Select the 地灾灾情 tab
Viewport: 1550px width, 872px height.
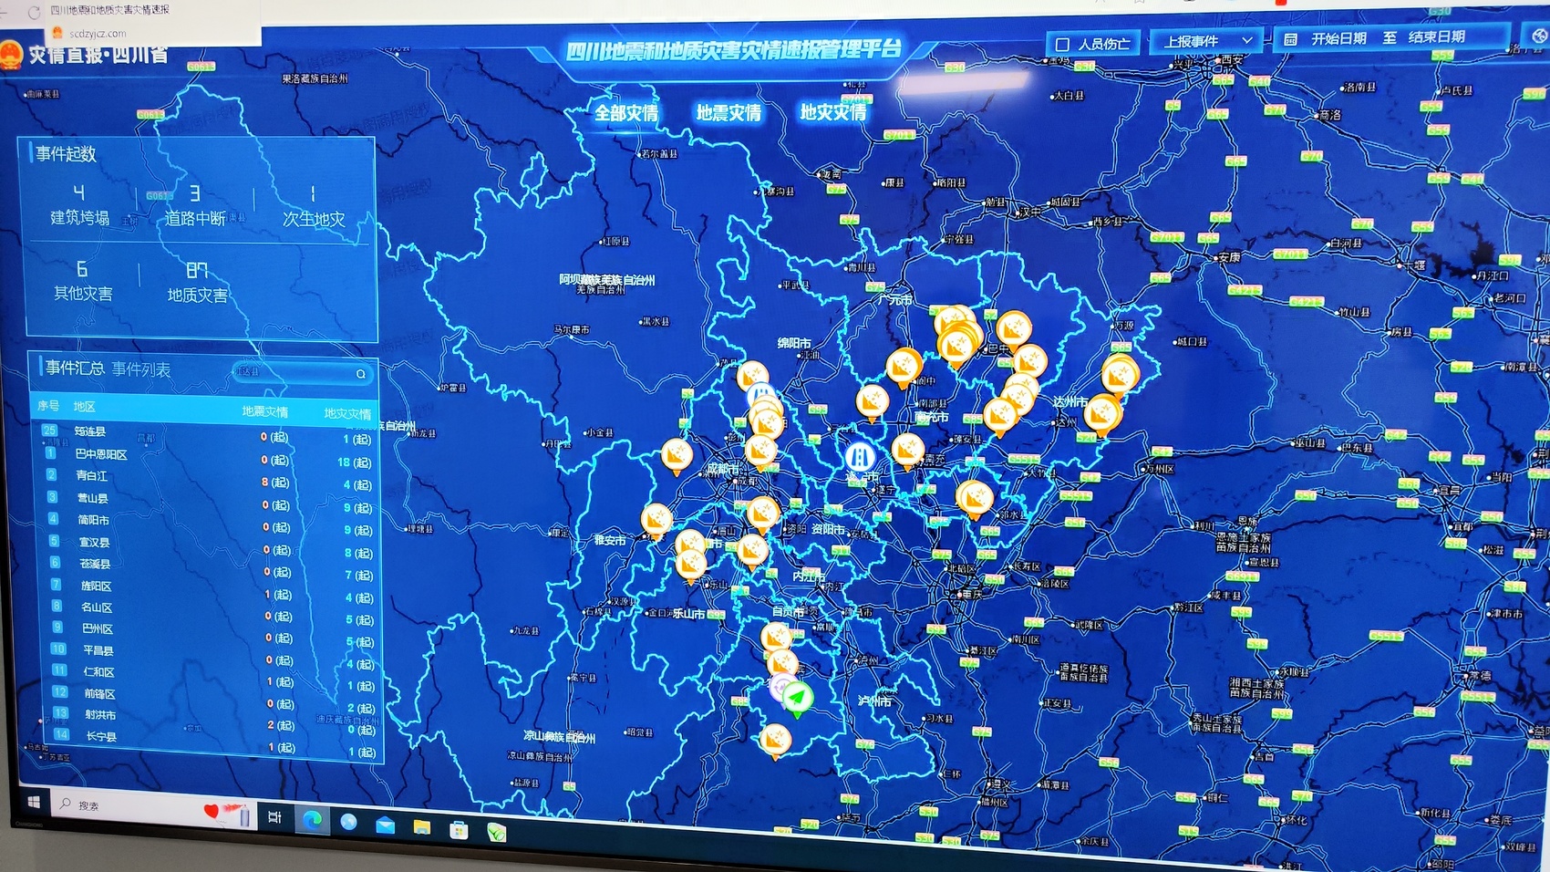pos(832,112)
